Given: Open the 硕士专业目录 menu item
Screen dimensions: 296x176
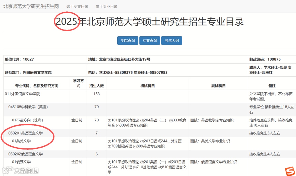Looking at the screenshot, I should [x=77, y=7].
